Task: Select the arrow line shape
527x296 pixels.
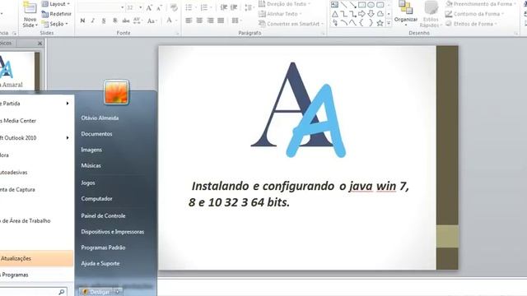Action: (x=352, y=5)
